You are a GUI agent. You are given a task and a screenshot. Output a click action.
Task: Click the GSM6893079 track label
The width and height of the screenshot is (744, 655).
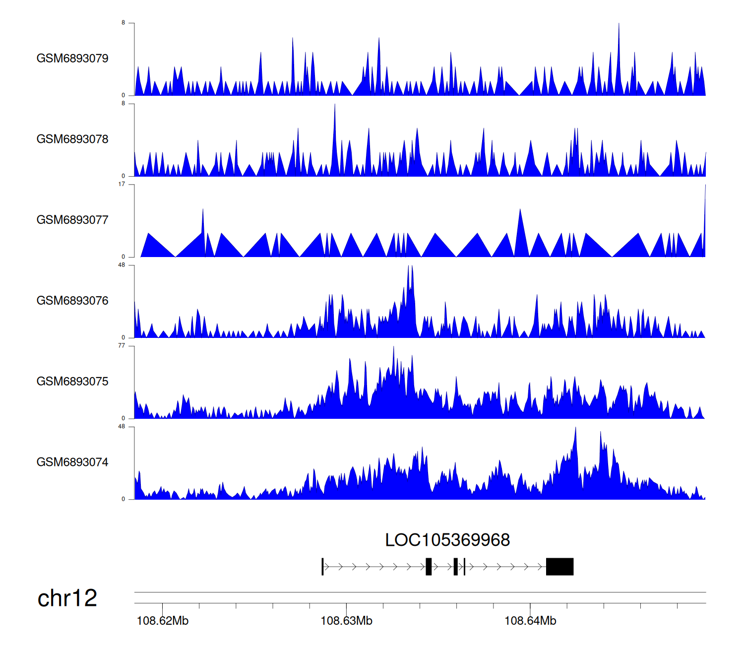(x=72, y=59)
